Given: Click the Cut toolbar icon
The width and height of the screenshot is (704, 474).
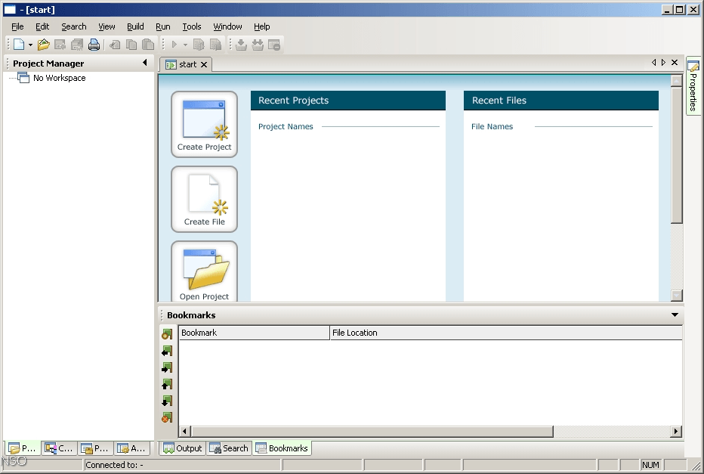Looking at the screenshot, I should 115,45.
